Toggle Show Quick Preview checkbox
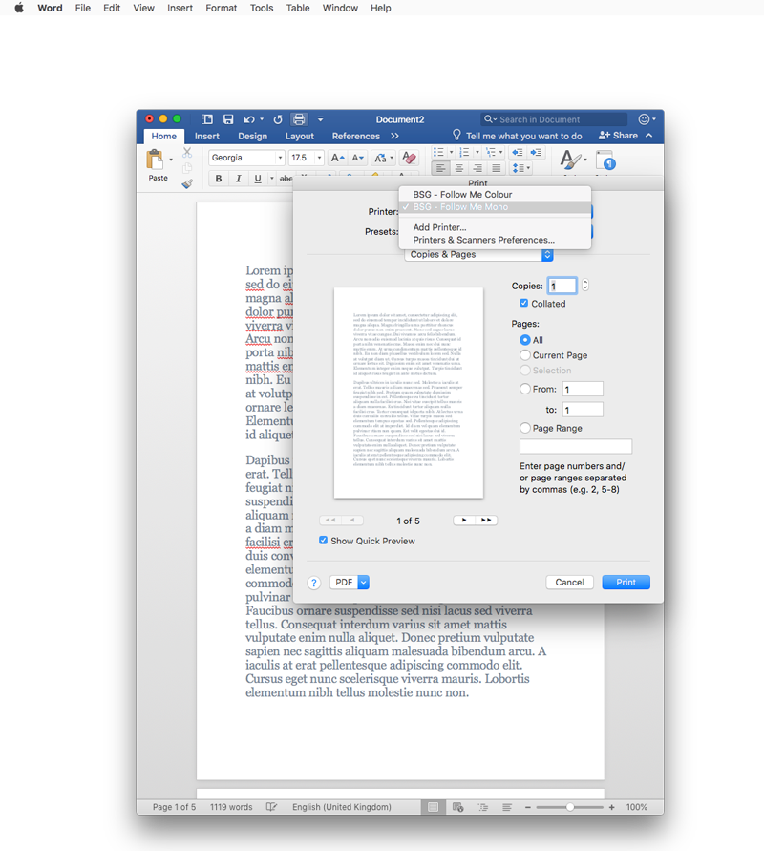Screen dimensions: 764x851 point(324,541)
